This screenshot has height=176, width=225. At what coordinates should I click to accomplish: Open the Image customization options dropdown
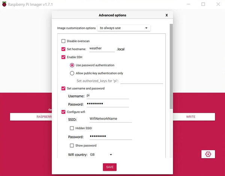coord(123,28)
